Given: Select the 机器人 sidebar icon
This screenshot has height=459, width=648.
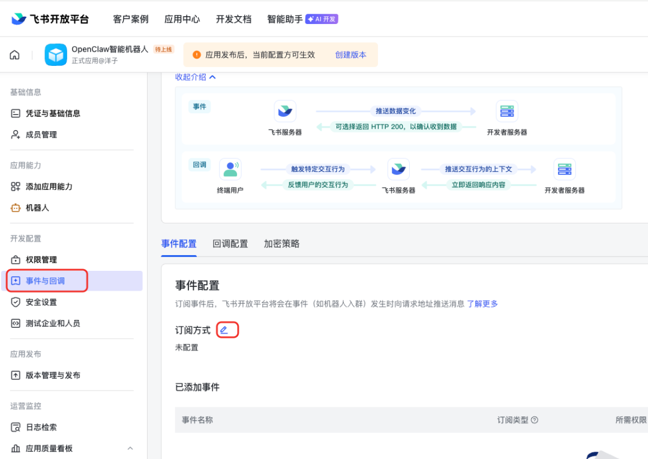Looking at the screenshot, I should coord(16,208).
